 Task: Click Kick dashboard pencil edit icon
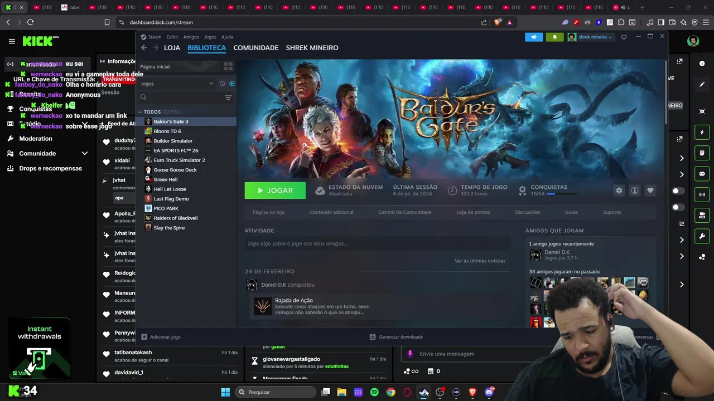pyautogui.click(x=702, y=85)
